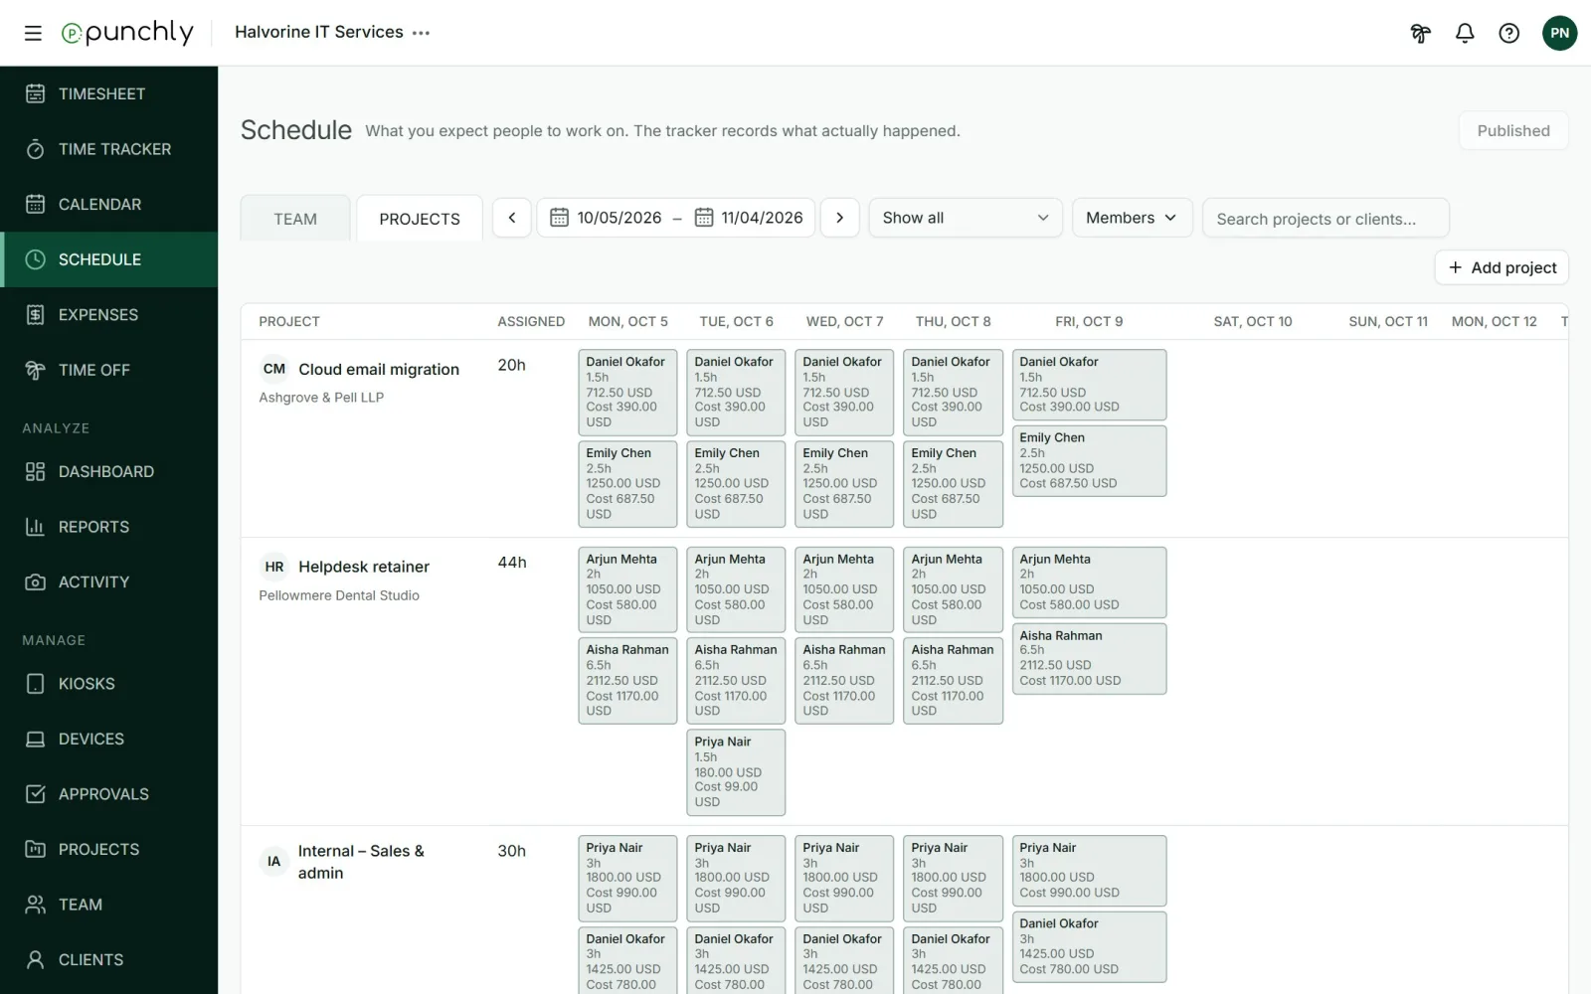Screen dimensions: 1591x994
Task: Select Aisha Rahman 6.5h shift on Wed, Oct 7
Action: click(844, 680)
